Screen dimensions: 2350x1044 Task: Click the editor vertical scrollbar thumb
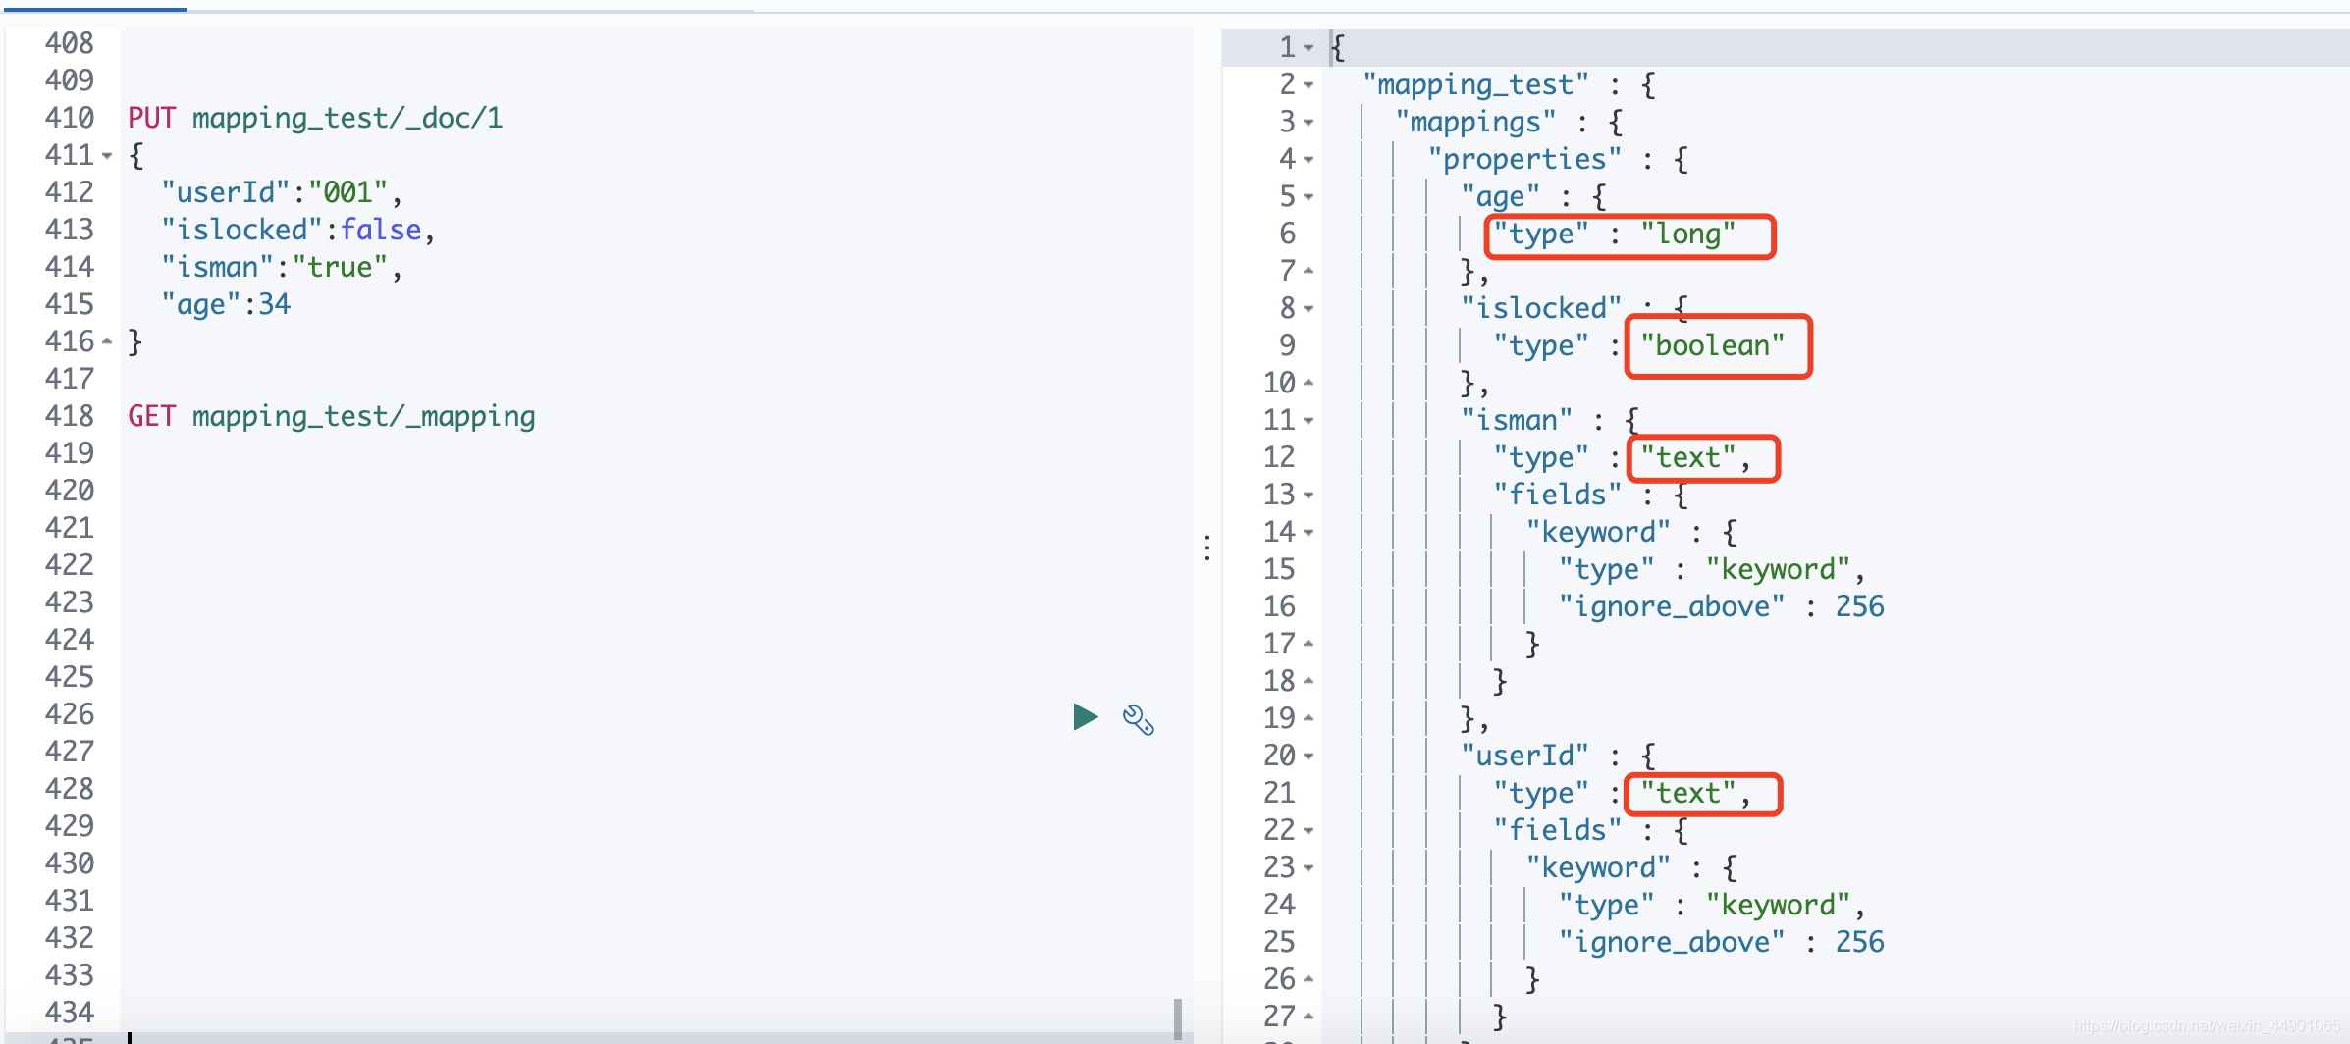(x=1177, y=1018)
